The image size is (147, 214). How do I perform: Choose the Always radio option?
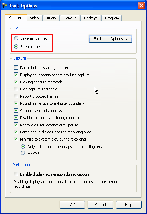(23, 153)
